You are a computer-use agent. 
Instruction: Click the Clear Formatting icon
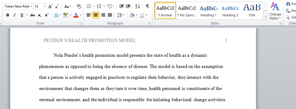[x=79, y=6]
